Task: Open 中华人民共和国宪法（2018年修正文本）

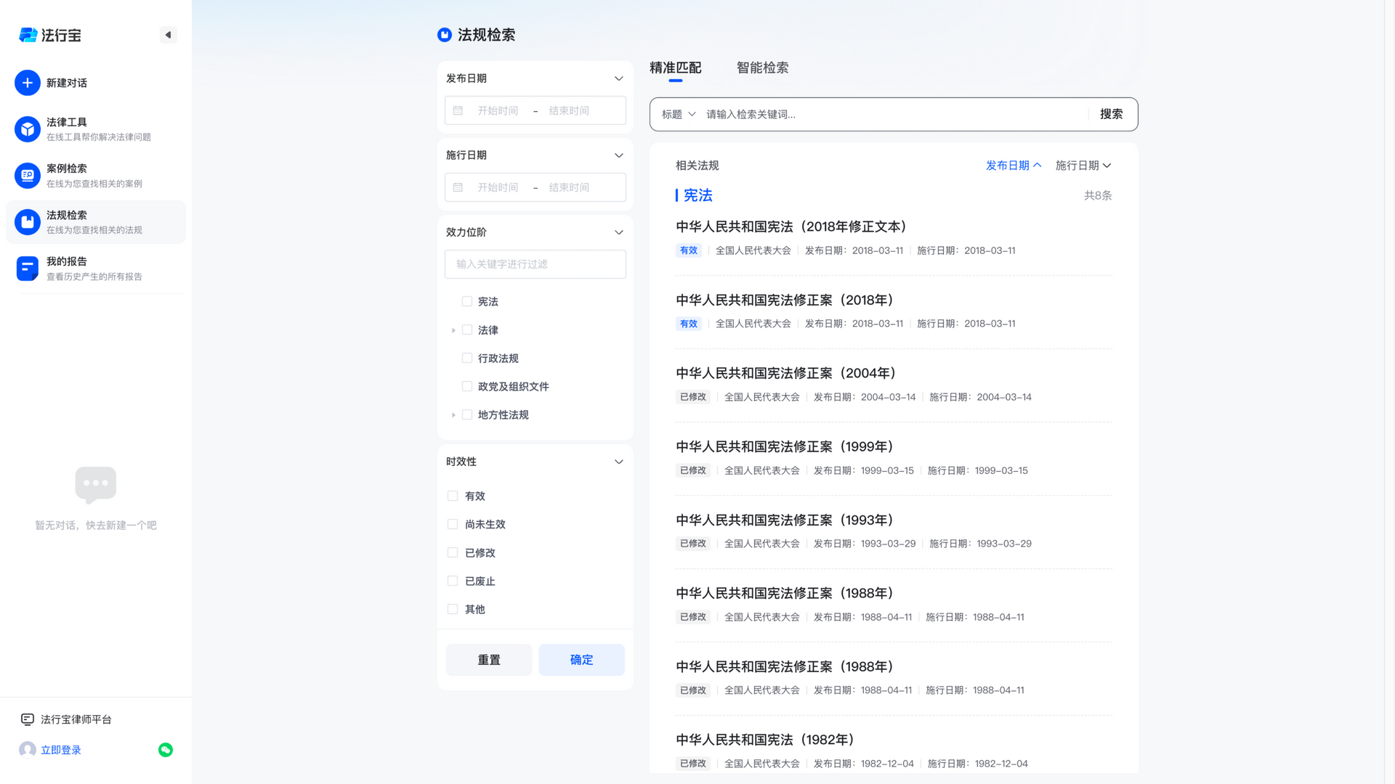Action: (x=791, y=226)
